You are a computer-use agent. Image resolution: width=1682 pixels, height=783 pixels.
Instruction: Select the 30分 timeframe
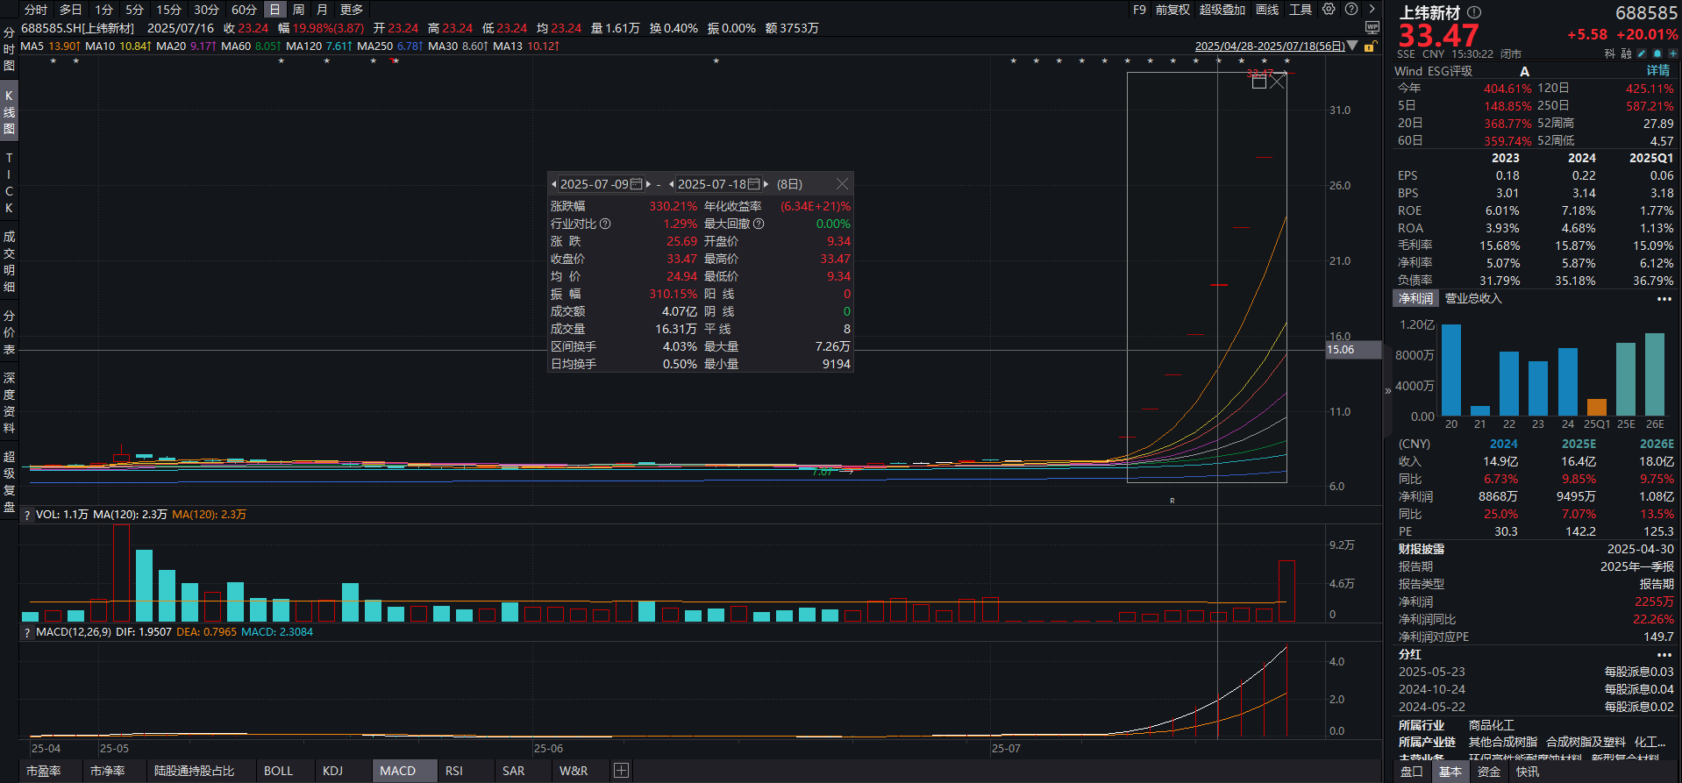206,10
